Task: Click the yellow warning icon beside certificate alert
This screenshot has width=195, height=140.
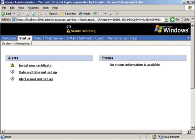Action: coord(12,65)
